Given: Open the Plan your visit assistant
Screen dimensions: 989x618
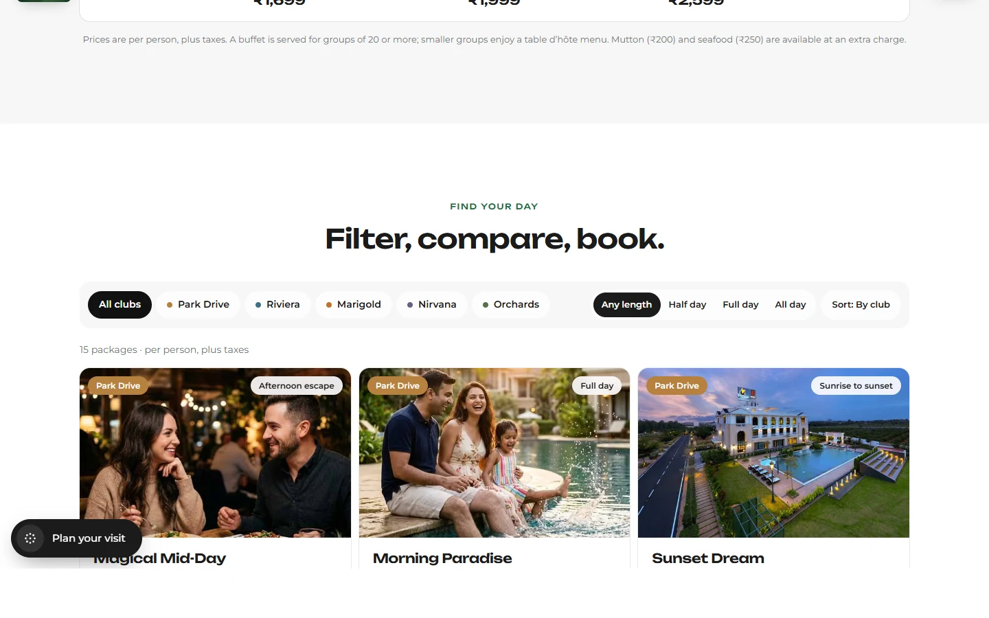Looking at the screenshot, I should click(x=76, y=538).
